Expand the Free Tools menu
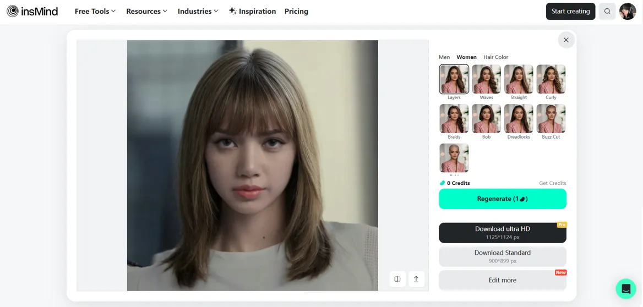Screen dimensions: 643x307 95,11
